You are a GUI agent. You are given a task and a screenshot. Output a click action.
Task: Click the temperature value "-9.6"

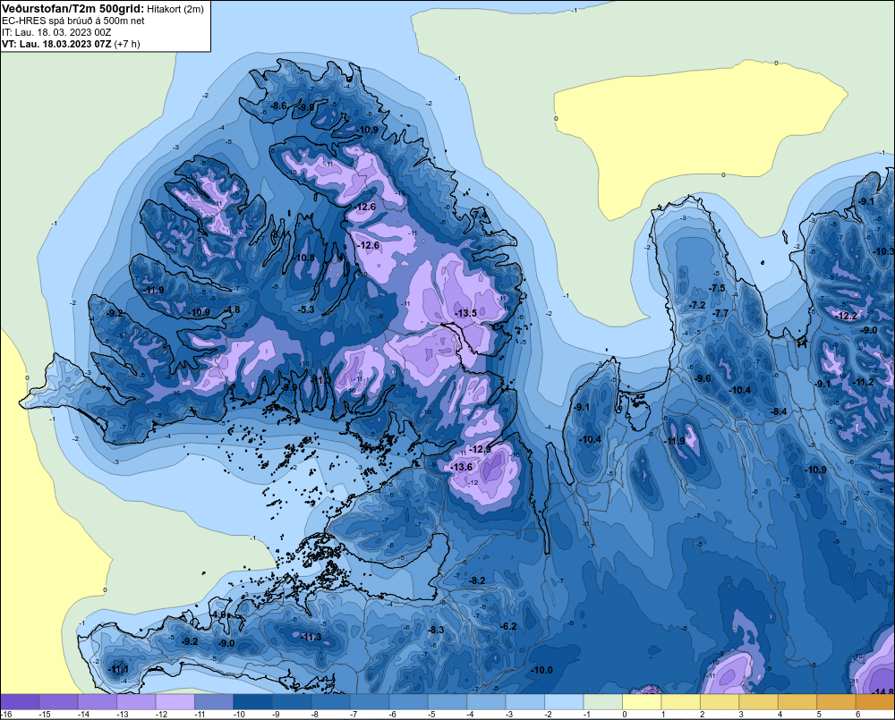tap(703, 379)
